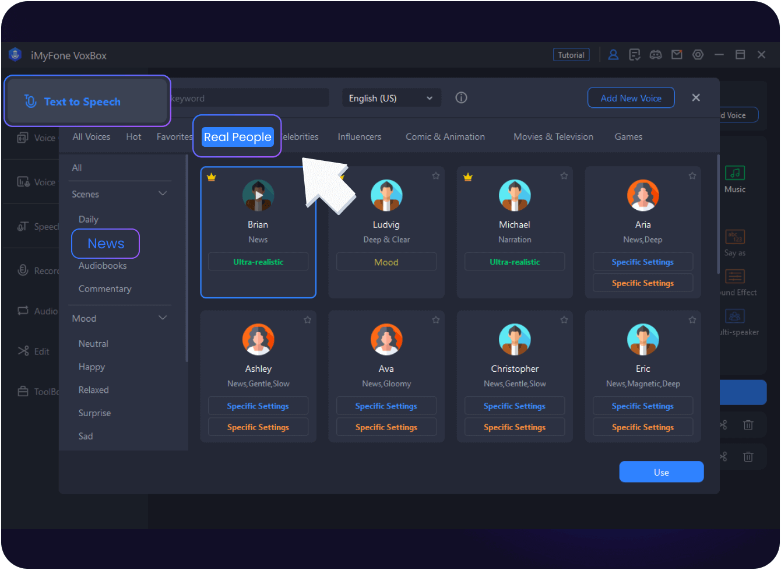Select Aria voice avatar
The image size is (781, 570).
(643, 195)
